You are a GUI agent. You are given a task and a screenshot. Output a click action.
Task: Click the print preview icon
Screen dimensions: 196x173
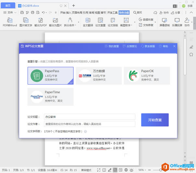38,12
